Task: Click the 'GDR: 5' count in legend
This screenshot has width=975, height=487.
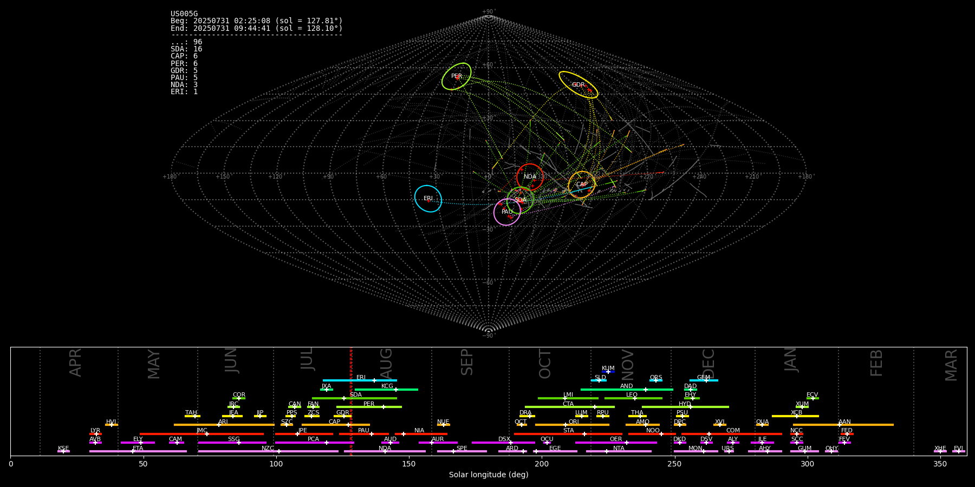Action: point(184,71)
